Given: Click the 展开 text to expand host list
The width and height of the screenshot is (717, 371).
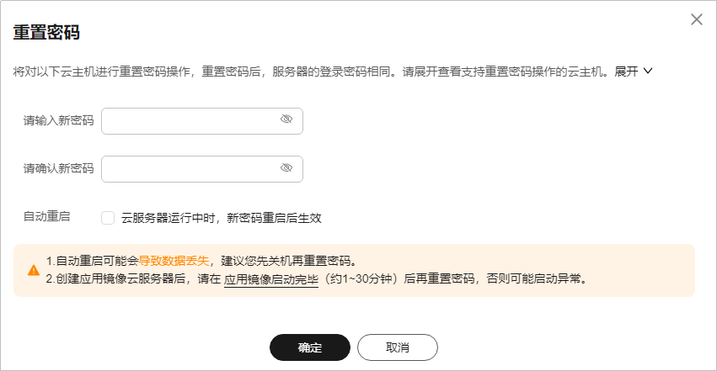Looking at the screenshot, I should pyautogui.click(x=626, y=72).
